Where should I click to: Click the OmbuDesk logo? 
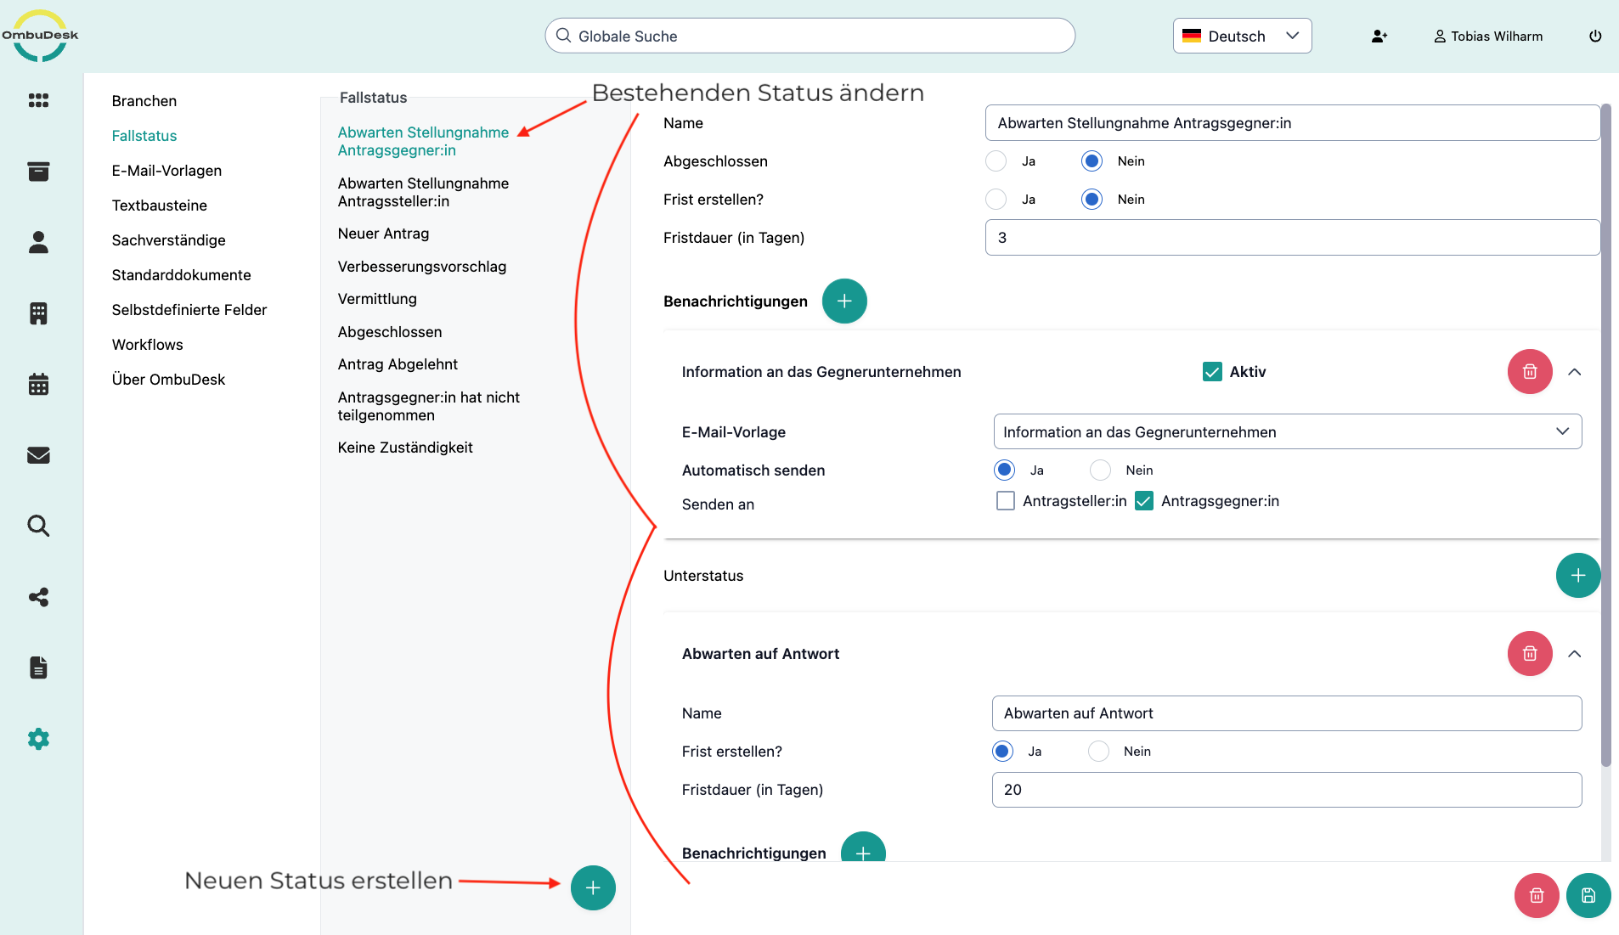40,36
